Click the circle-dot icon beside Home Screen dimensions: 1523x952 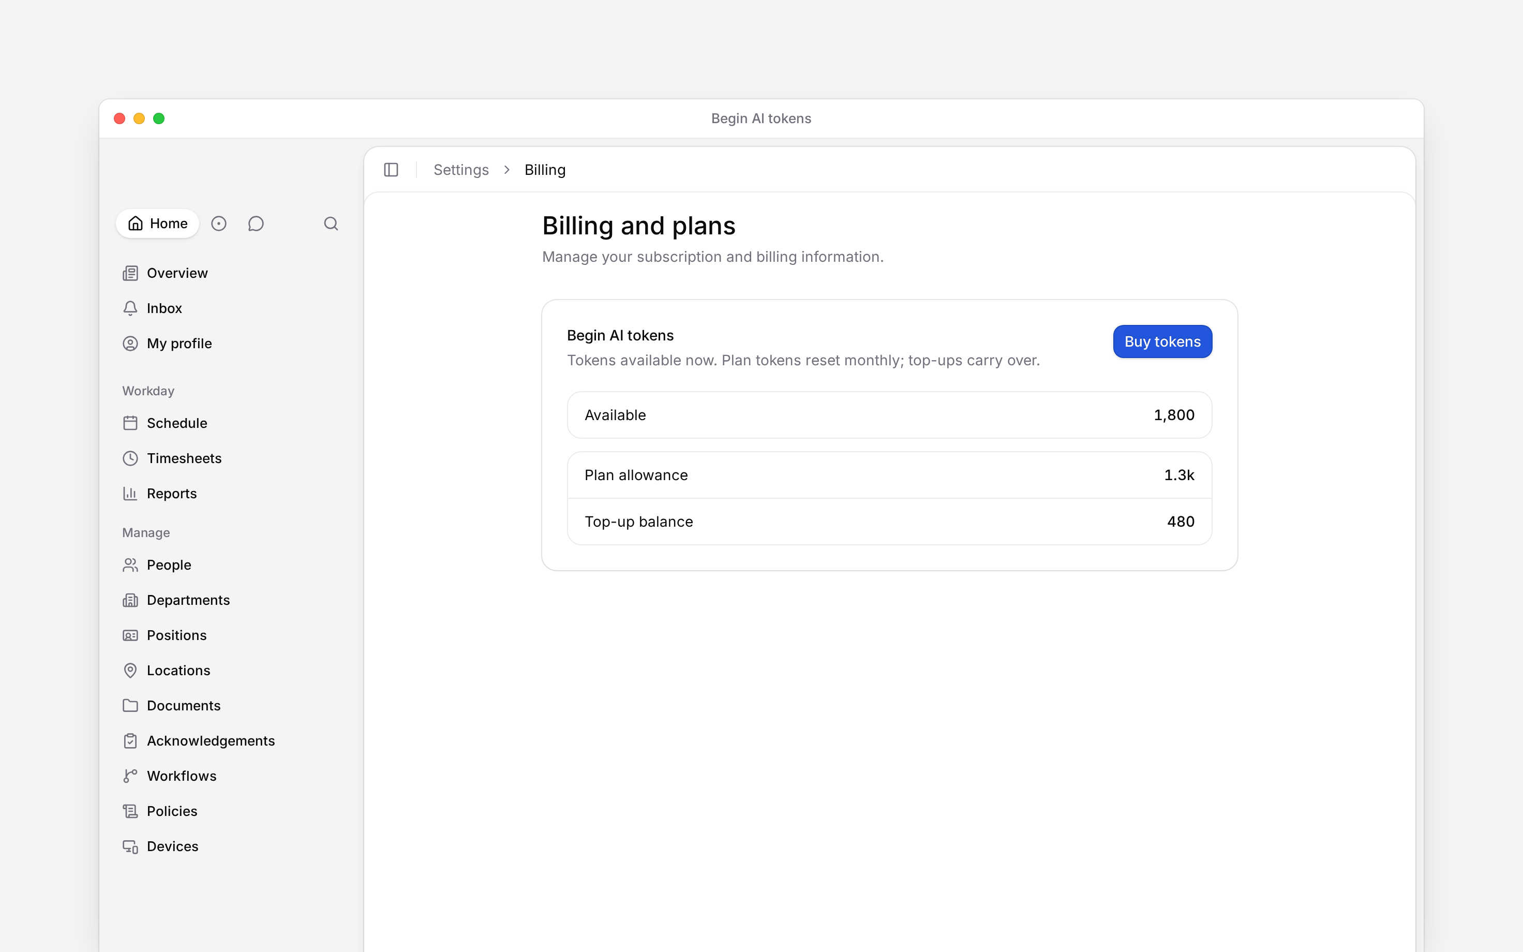218,224
